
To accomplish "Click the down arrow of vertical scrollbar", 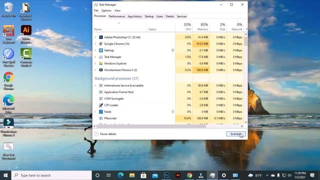I will tap(245, 122).
